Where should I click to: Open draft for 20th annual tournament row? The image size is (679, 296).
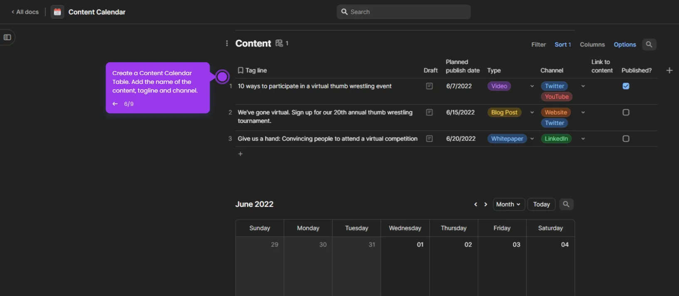click(x=429, y=112)
